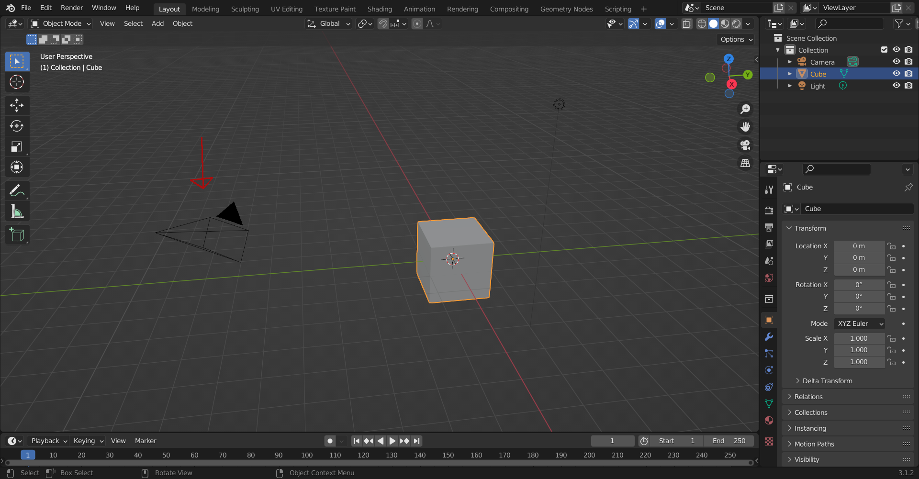Open the World properties tab
919x479 pixels.
(x=769, y=278)
